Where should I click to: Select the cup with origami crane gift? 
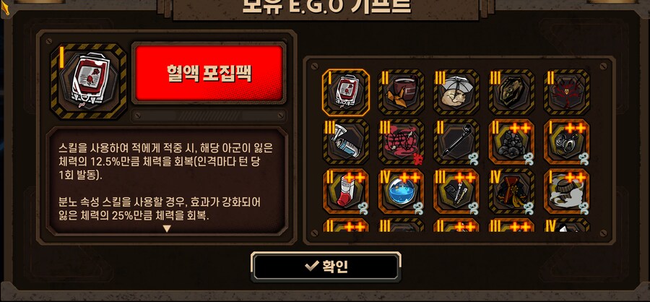click(x=401, y=92)
